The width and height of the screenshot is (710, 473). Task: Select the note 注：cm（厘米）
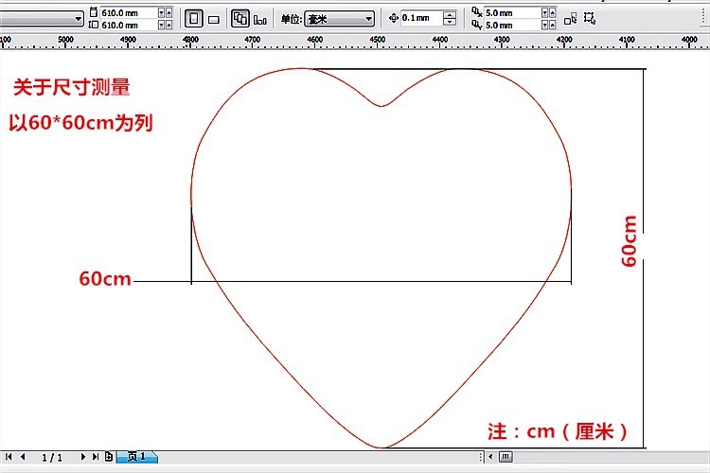[x=558, y=431]
